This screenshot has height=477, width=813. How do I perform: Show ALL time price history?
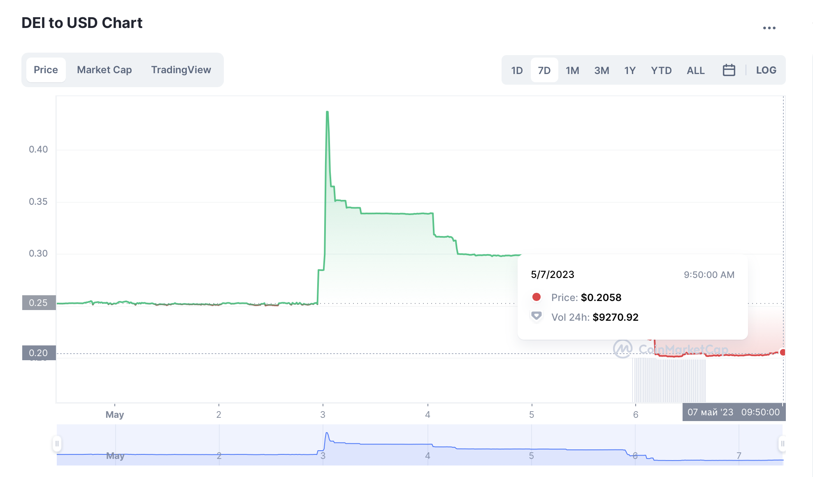(x=695, y=70)
